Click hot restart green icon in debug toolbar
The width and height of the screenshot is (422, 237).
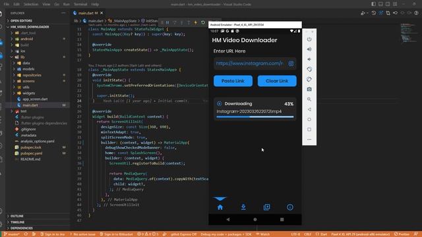tap(203, 22)
